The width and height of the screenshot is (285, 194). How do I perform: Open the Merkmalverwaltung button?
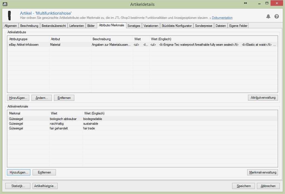point(263,172)
